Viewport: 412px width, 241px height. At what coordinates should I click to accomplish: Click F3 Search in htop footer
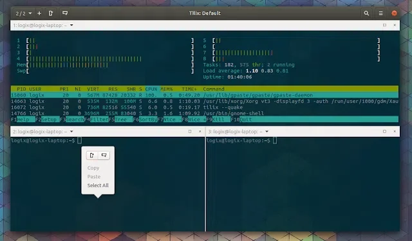[x=72, y=120]
